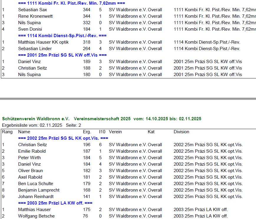
Task: Click the page 2 title 'Schützenverein Waldbronn e.V.'
Action: [x=36, y=119]
